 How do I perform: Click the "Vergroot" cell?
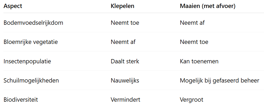click(192, 100)
